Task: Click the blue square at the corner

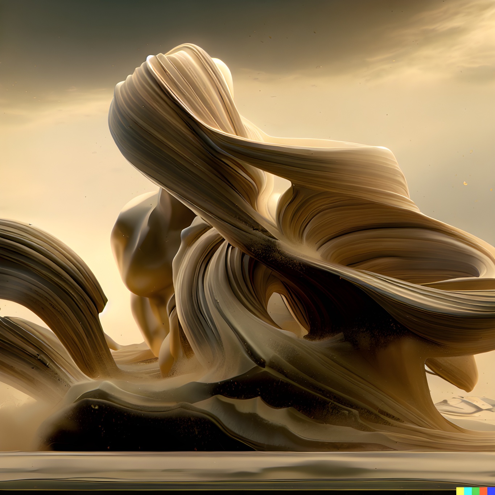Action: (x=491, y=491)
